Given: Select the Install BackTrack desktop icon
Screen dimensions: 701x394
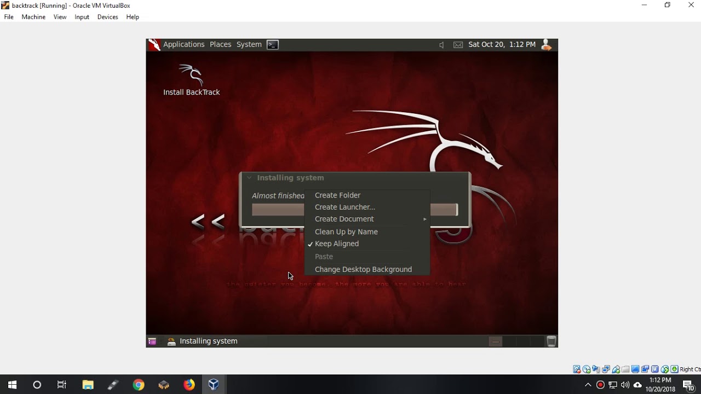Looking at the screenshot, I should point(192,80).
